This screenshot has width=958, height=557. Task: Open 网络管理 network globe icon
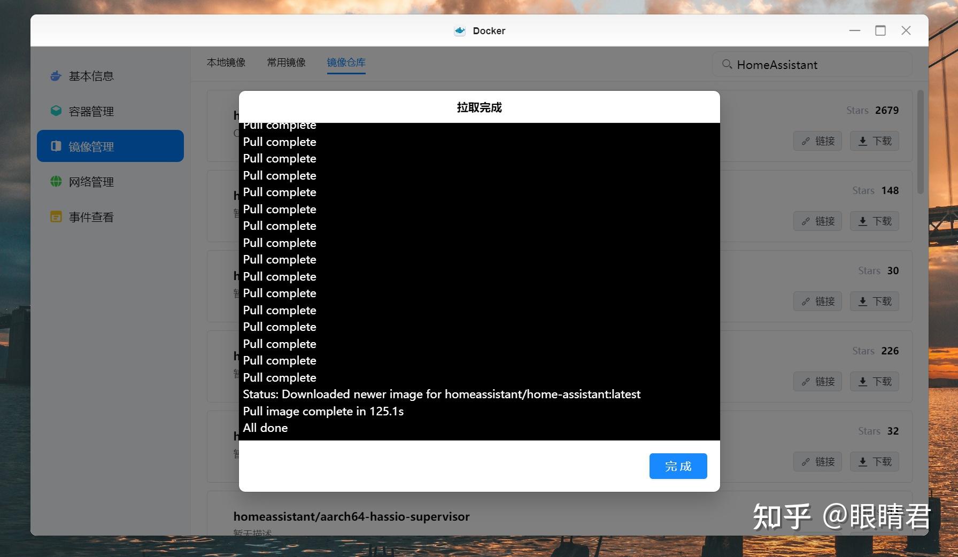pos(56,181)
